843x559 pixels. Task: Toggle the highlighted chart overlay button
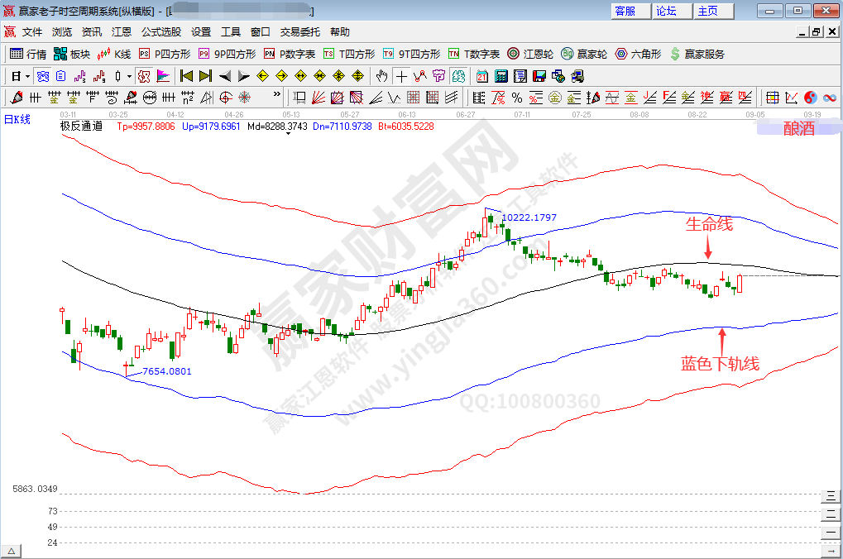[144, 76]
